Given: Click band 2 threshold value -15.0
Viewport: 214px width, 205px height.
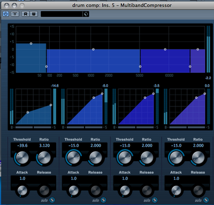Looking at the screenshot, I should 73,146.
